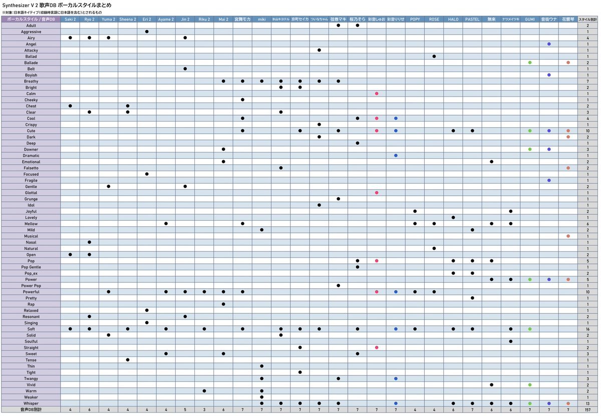Click the "Power Pop" row label

coord(31,285)
